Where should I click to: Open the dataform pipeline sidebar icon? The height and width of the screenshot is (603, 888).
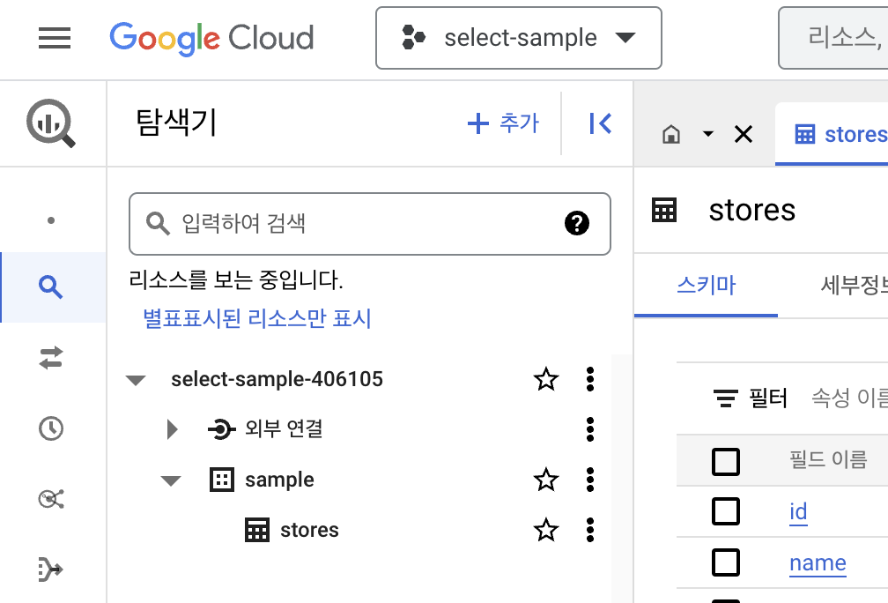(51, 569)
